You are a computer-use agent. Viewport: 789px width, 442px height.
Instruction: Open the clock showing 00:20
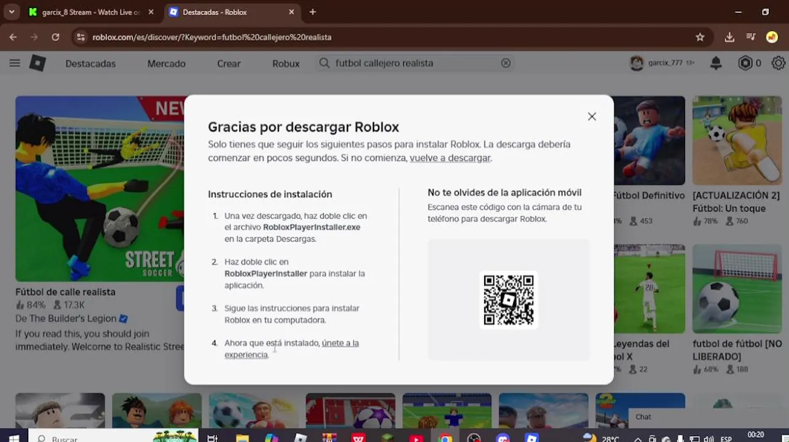click(756, 436)
